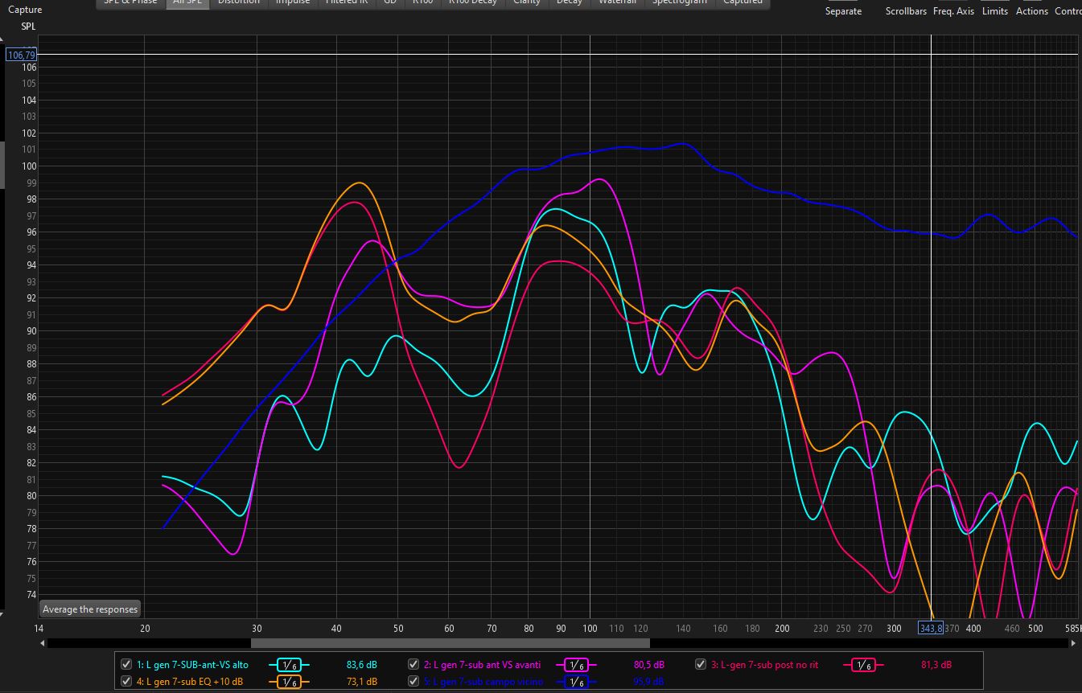Open the Captured tab
The height and width of the screenshot is (693, 1082).
point(743,3)
